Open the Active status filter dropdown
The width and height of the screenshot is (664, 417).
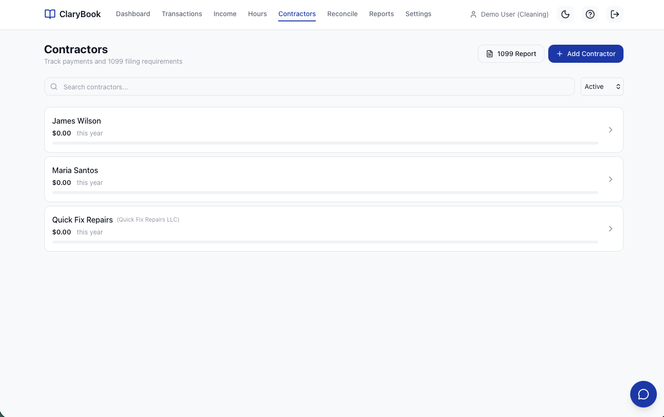tap(602, 87)
